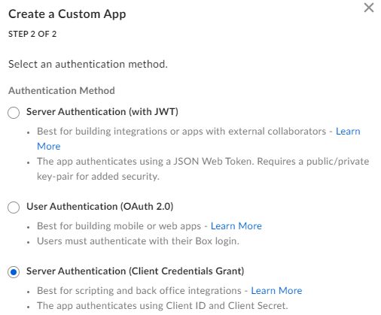Follow Learn More link for scripting and back office
The height and width of the screenshot is (315, 381).
[x=276, y=291]
